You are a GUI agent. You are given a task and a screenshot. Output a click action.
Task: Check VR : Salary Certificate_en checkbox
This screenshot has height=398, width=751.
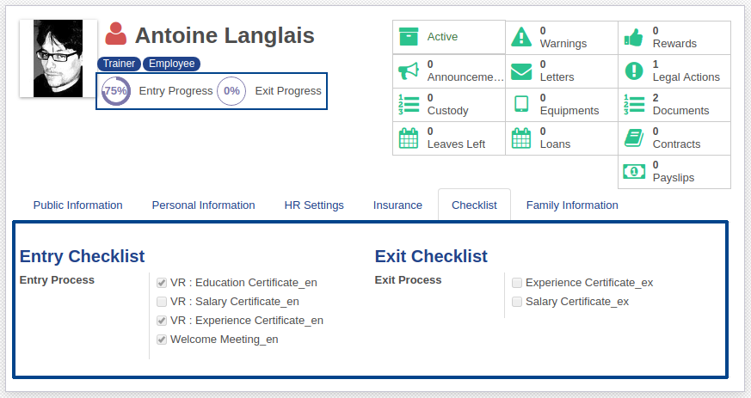click(x=162, y=302)
